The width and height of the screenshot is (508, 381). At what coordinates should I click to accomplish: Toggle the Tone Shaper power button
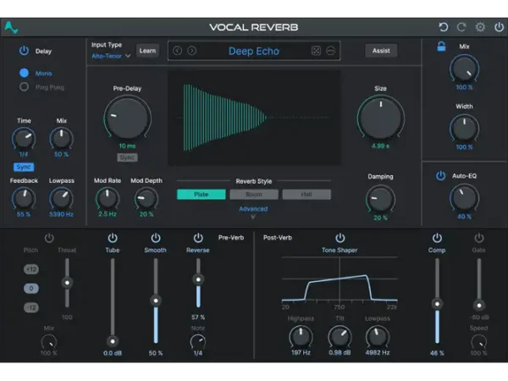point(340,238)
